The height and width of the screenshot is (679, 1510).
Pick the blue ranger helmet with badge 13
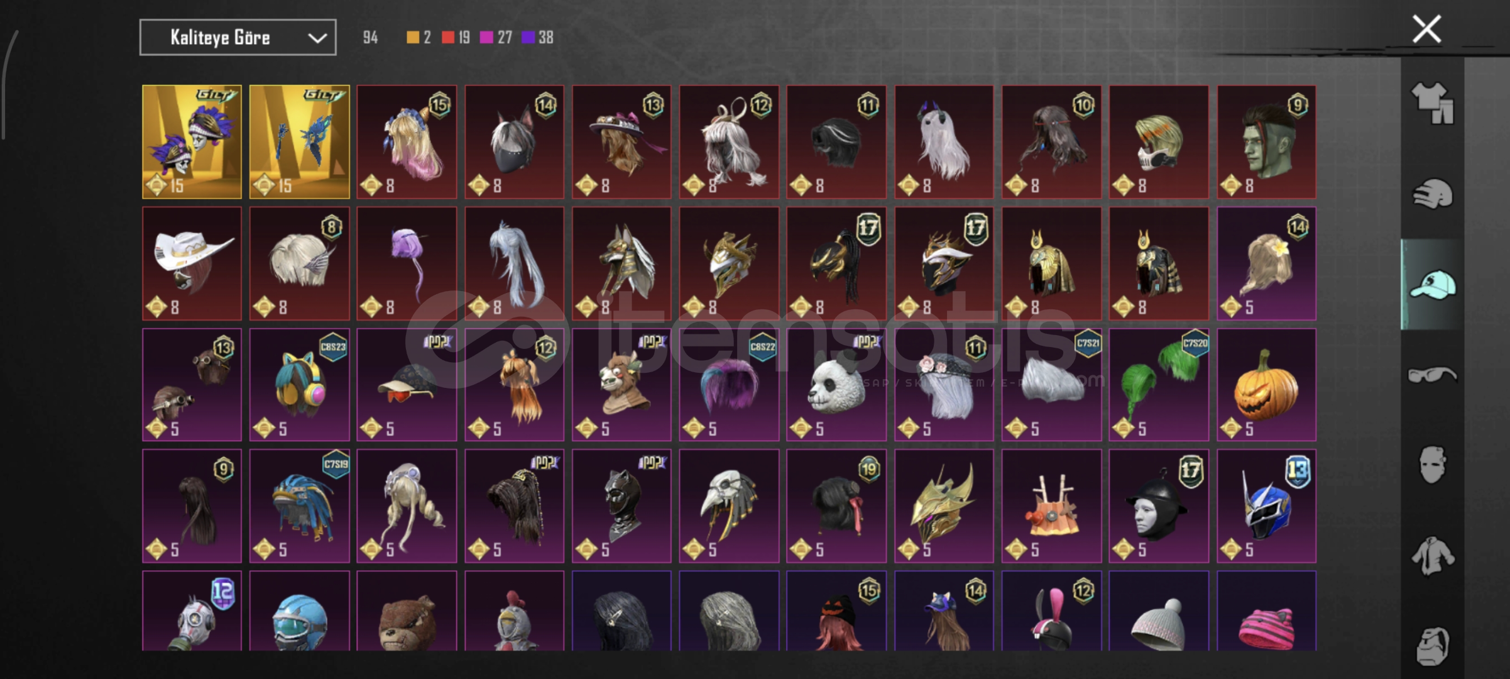coord(1266,506)
